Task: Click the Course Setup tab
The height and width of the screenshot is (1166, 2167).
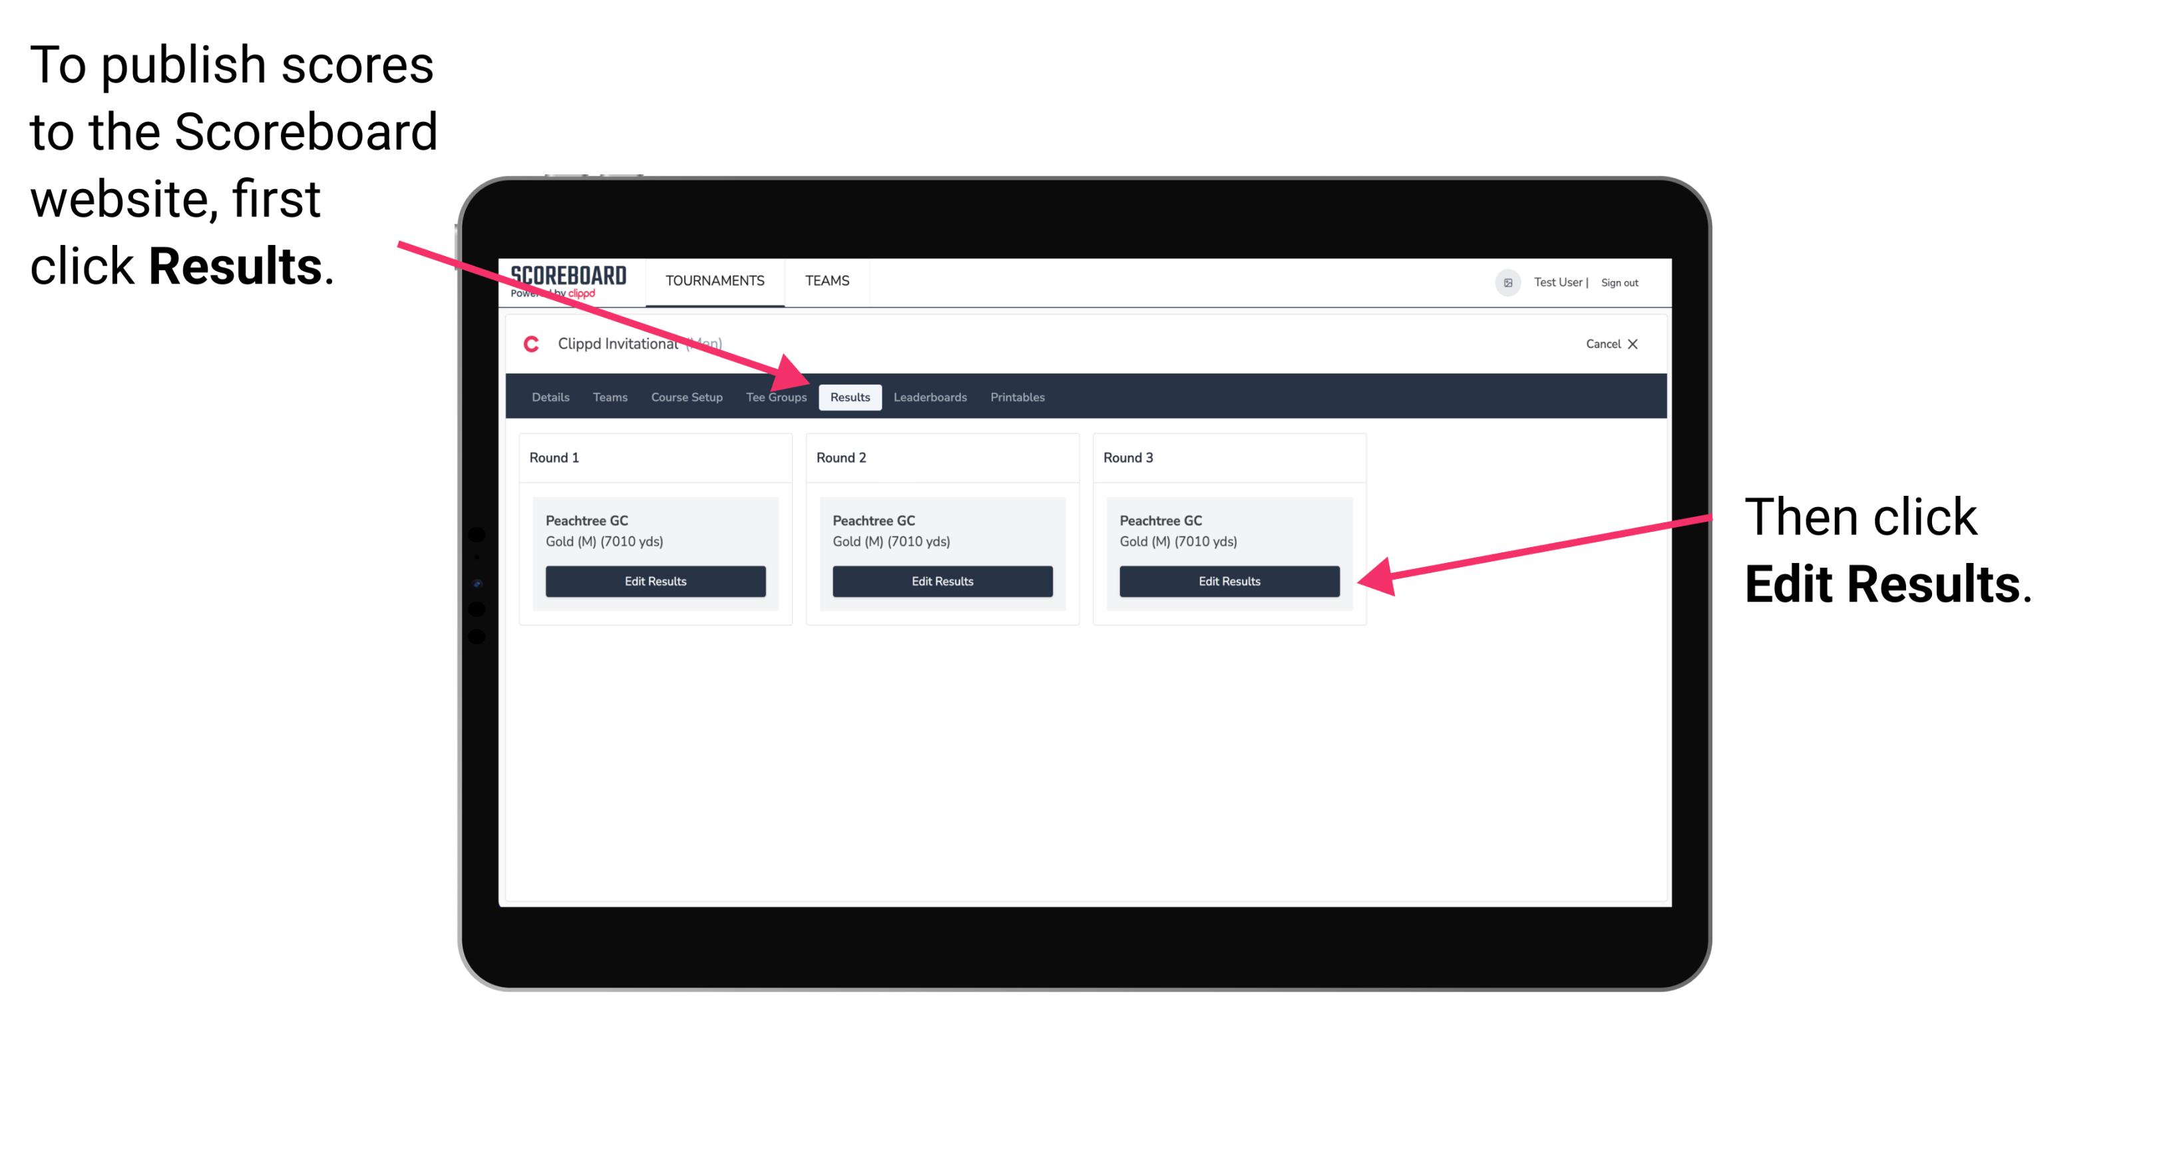Action: coord(685,398)
